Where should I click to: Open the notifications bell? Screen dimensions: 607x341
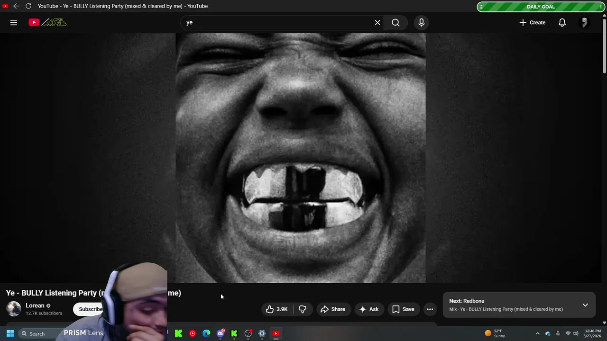pos(562,22)
